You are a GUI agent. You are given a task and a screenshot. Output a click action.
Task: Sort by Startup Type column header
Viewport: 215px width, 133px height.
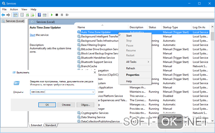(x=176, y=27)
